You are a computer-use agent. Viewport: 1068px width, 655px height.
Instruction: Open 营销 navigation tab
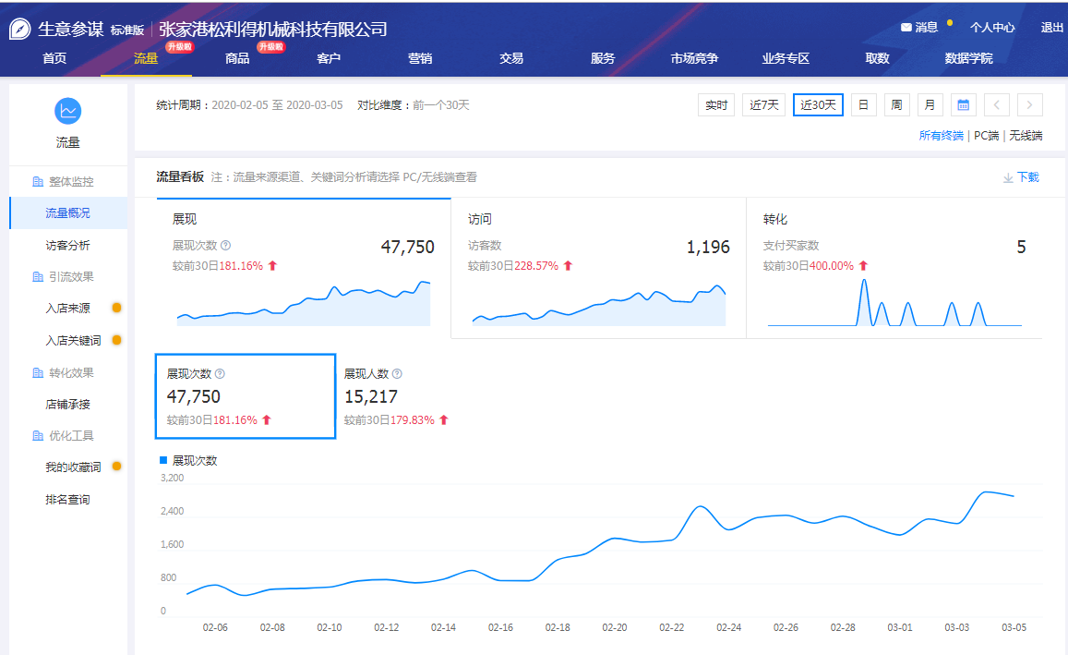click(420, 58)
